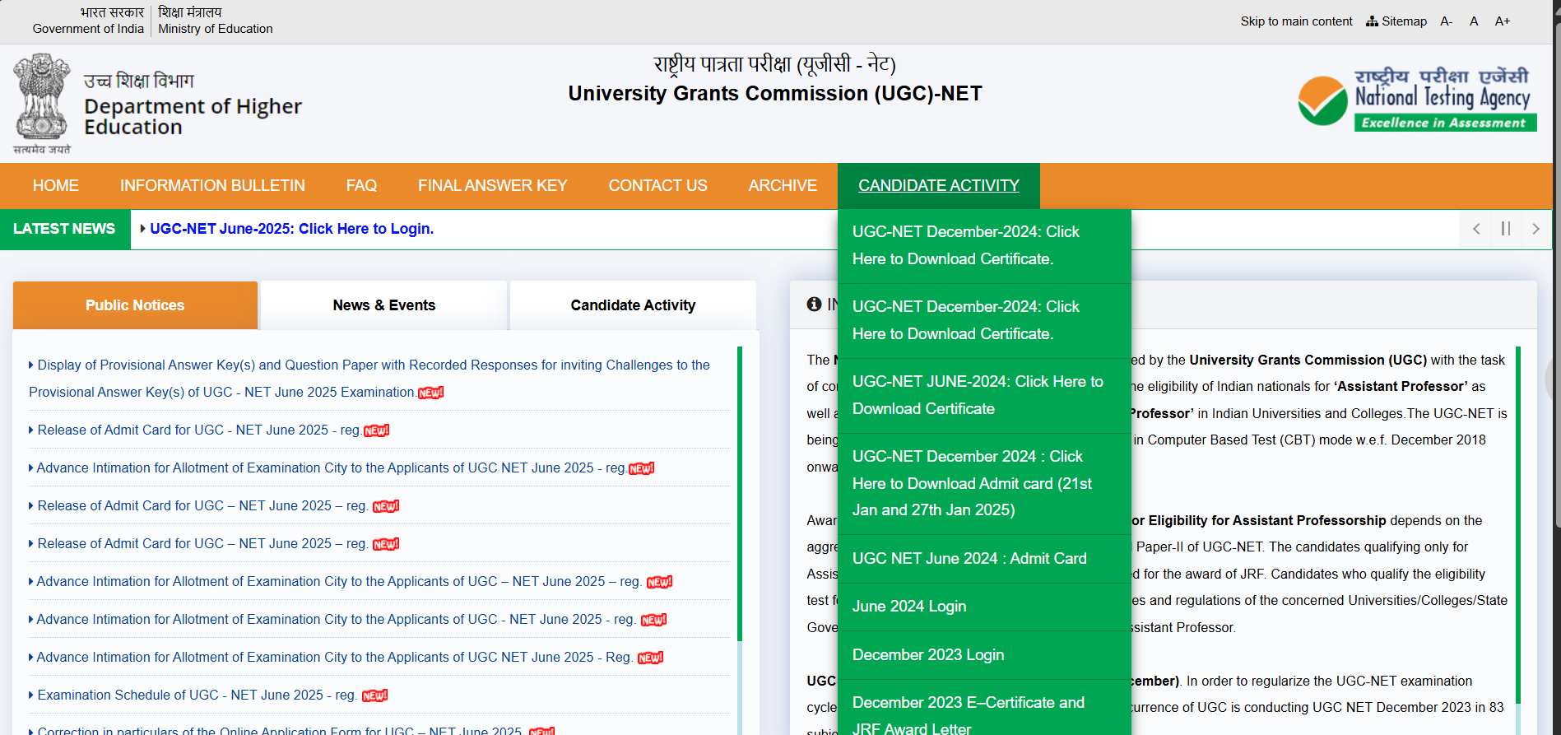
Task: Click the National Testing Agency logo
Action: (x=1417, y=99)
